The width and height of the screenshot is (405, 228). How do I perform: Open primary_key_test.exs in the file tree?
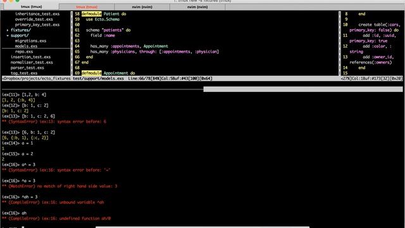coord(37,25)
